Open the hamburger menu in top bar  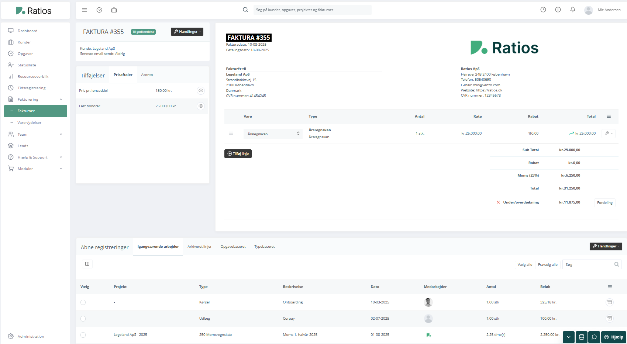coord(85,10)
